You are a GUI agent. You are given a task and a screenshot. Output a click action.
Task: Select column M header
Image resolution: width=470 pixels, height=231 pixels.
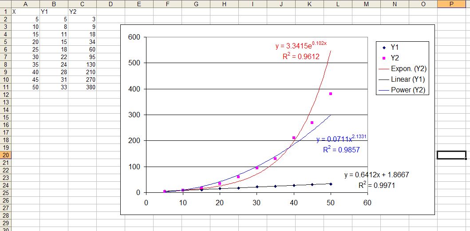coord(366,4)
